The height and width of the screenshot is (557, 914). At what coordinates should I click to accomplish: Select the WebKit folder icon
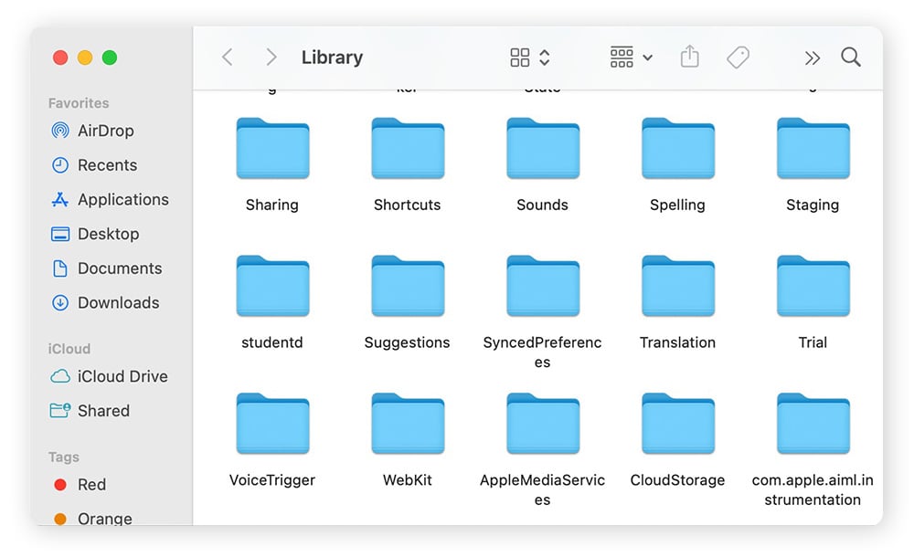(408, 424)
